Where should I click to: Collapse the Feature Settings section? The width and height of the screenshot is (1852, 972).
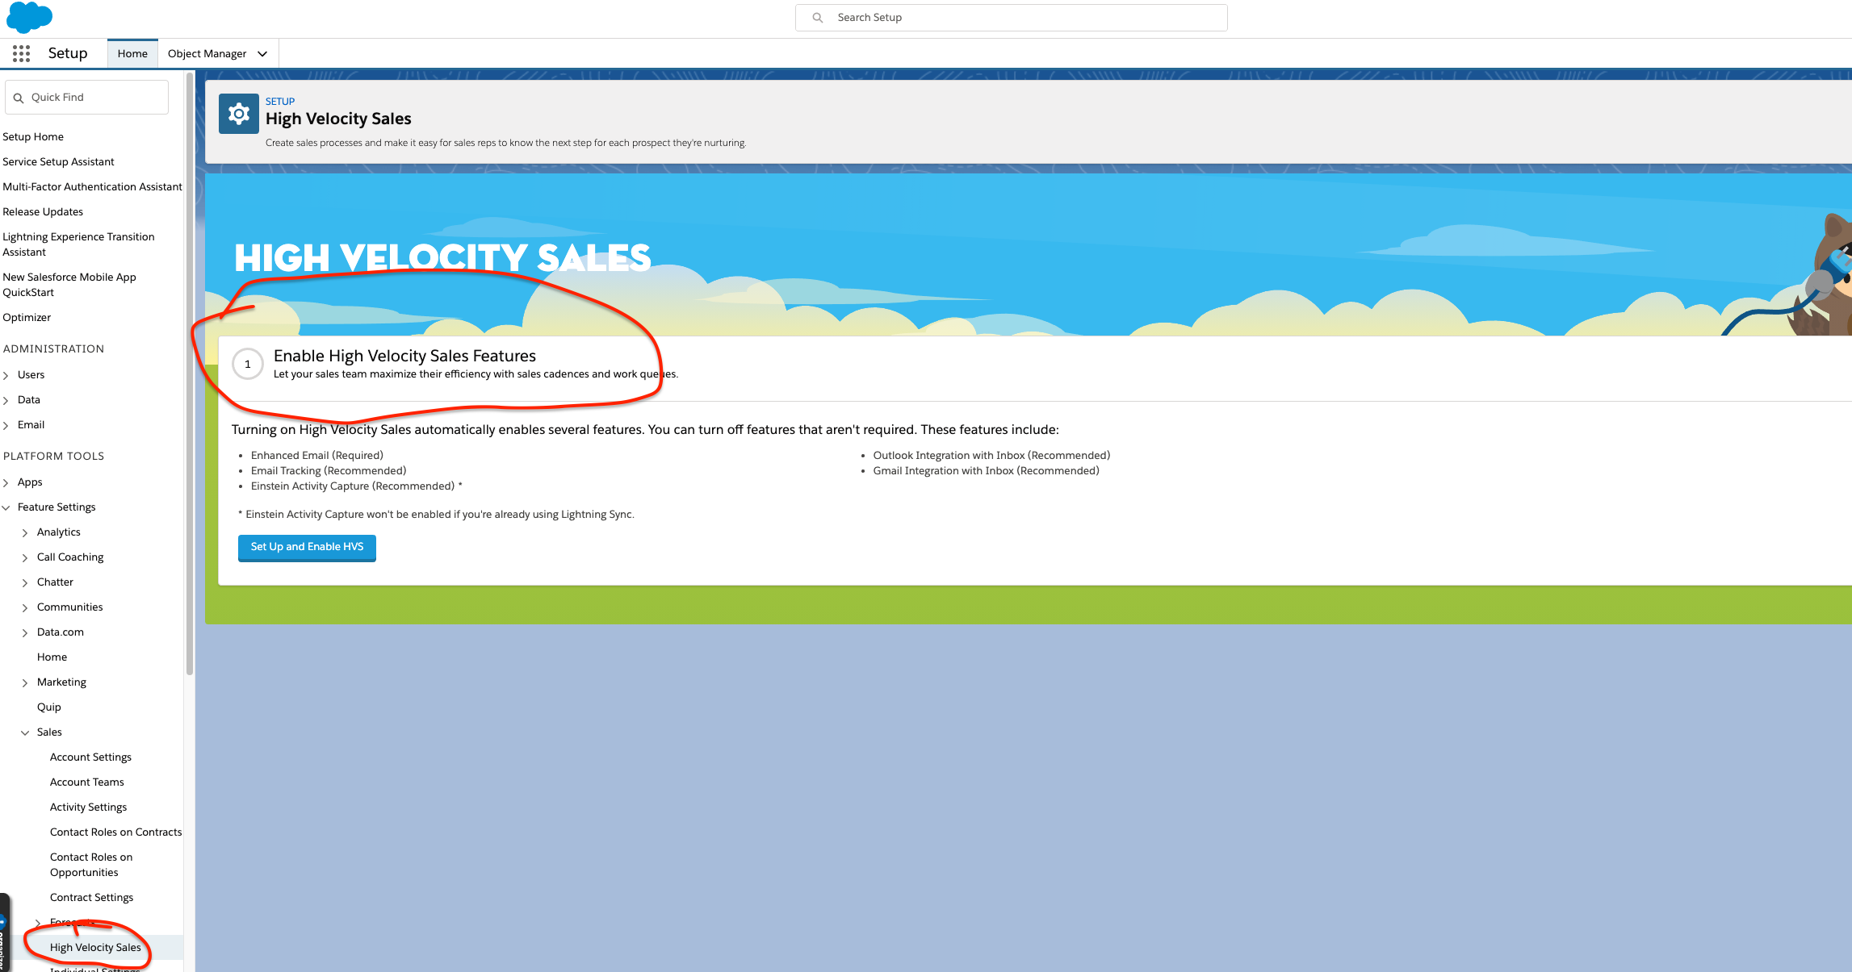(6, 507)
